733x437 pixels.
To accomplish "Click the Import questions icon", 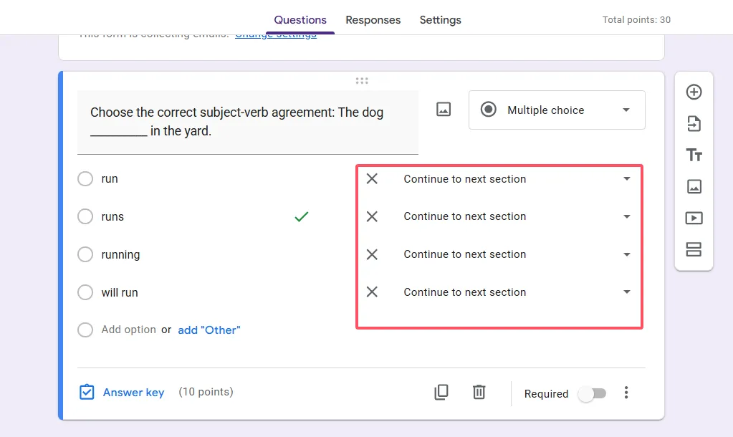I will (694, 124).
